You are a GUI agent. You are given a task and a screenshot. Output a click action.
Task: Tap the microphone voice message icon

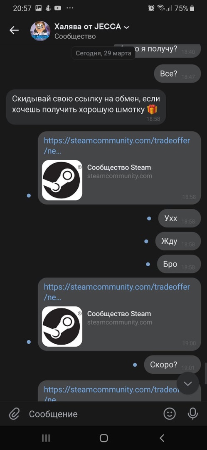tap(193, 414)
